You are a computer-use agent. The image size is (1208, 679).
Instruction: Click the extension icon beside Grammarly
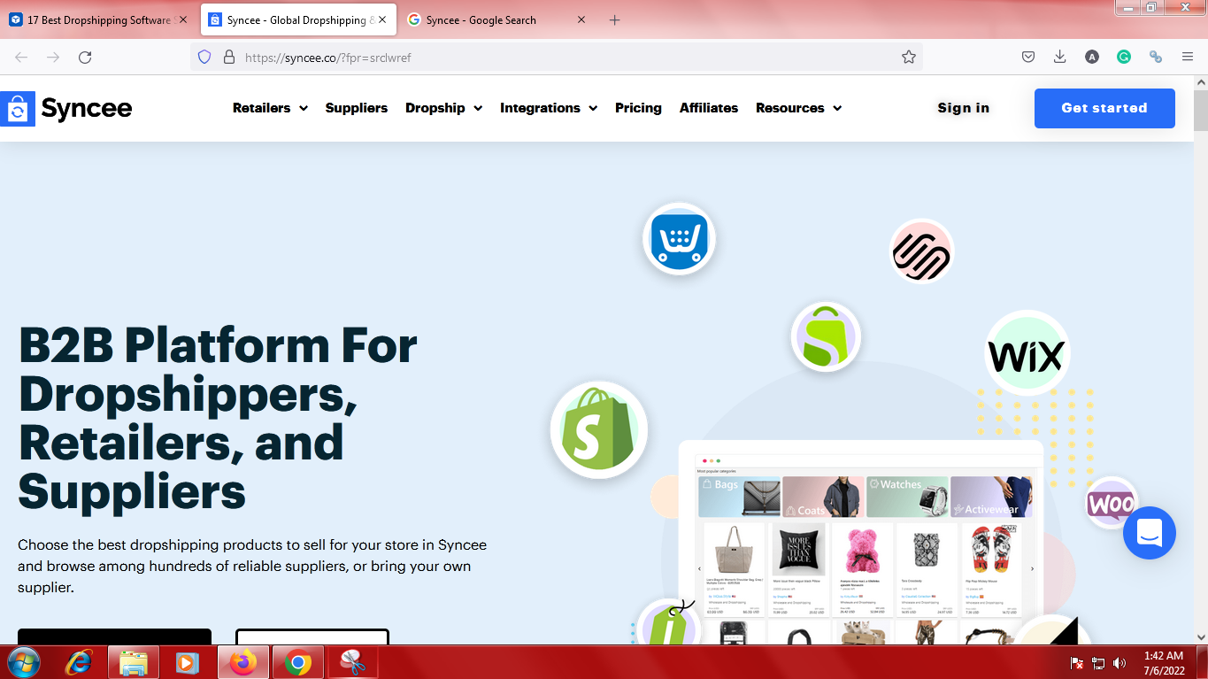[x=1156, y=58]
